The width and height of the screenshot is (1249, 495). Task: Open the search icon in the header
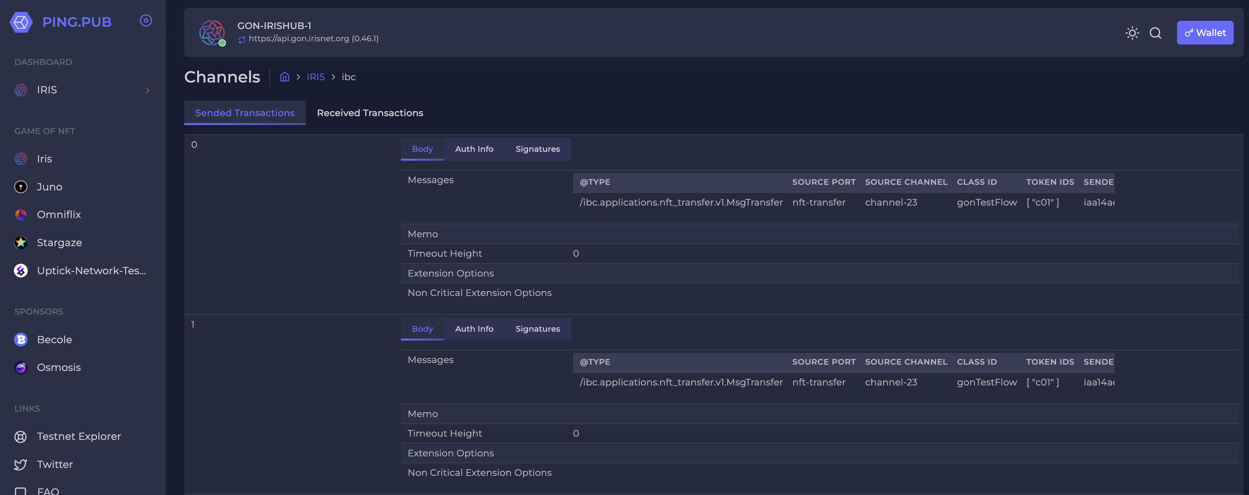(x=1156, y=33)
